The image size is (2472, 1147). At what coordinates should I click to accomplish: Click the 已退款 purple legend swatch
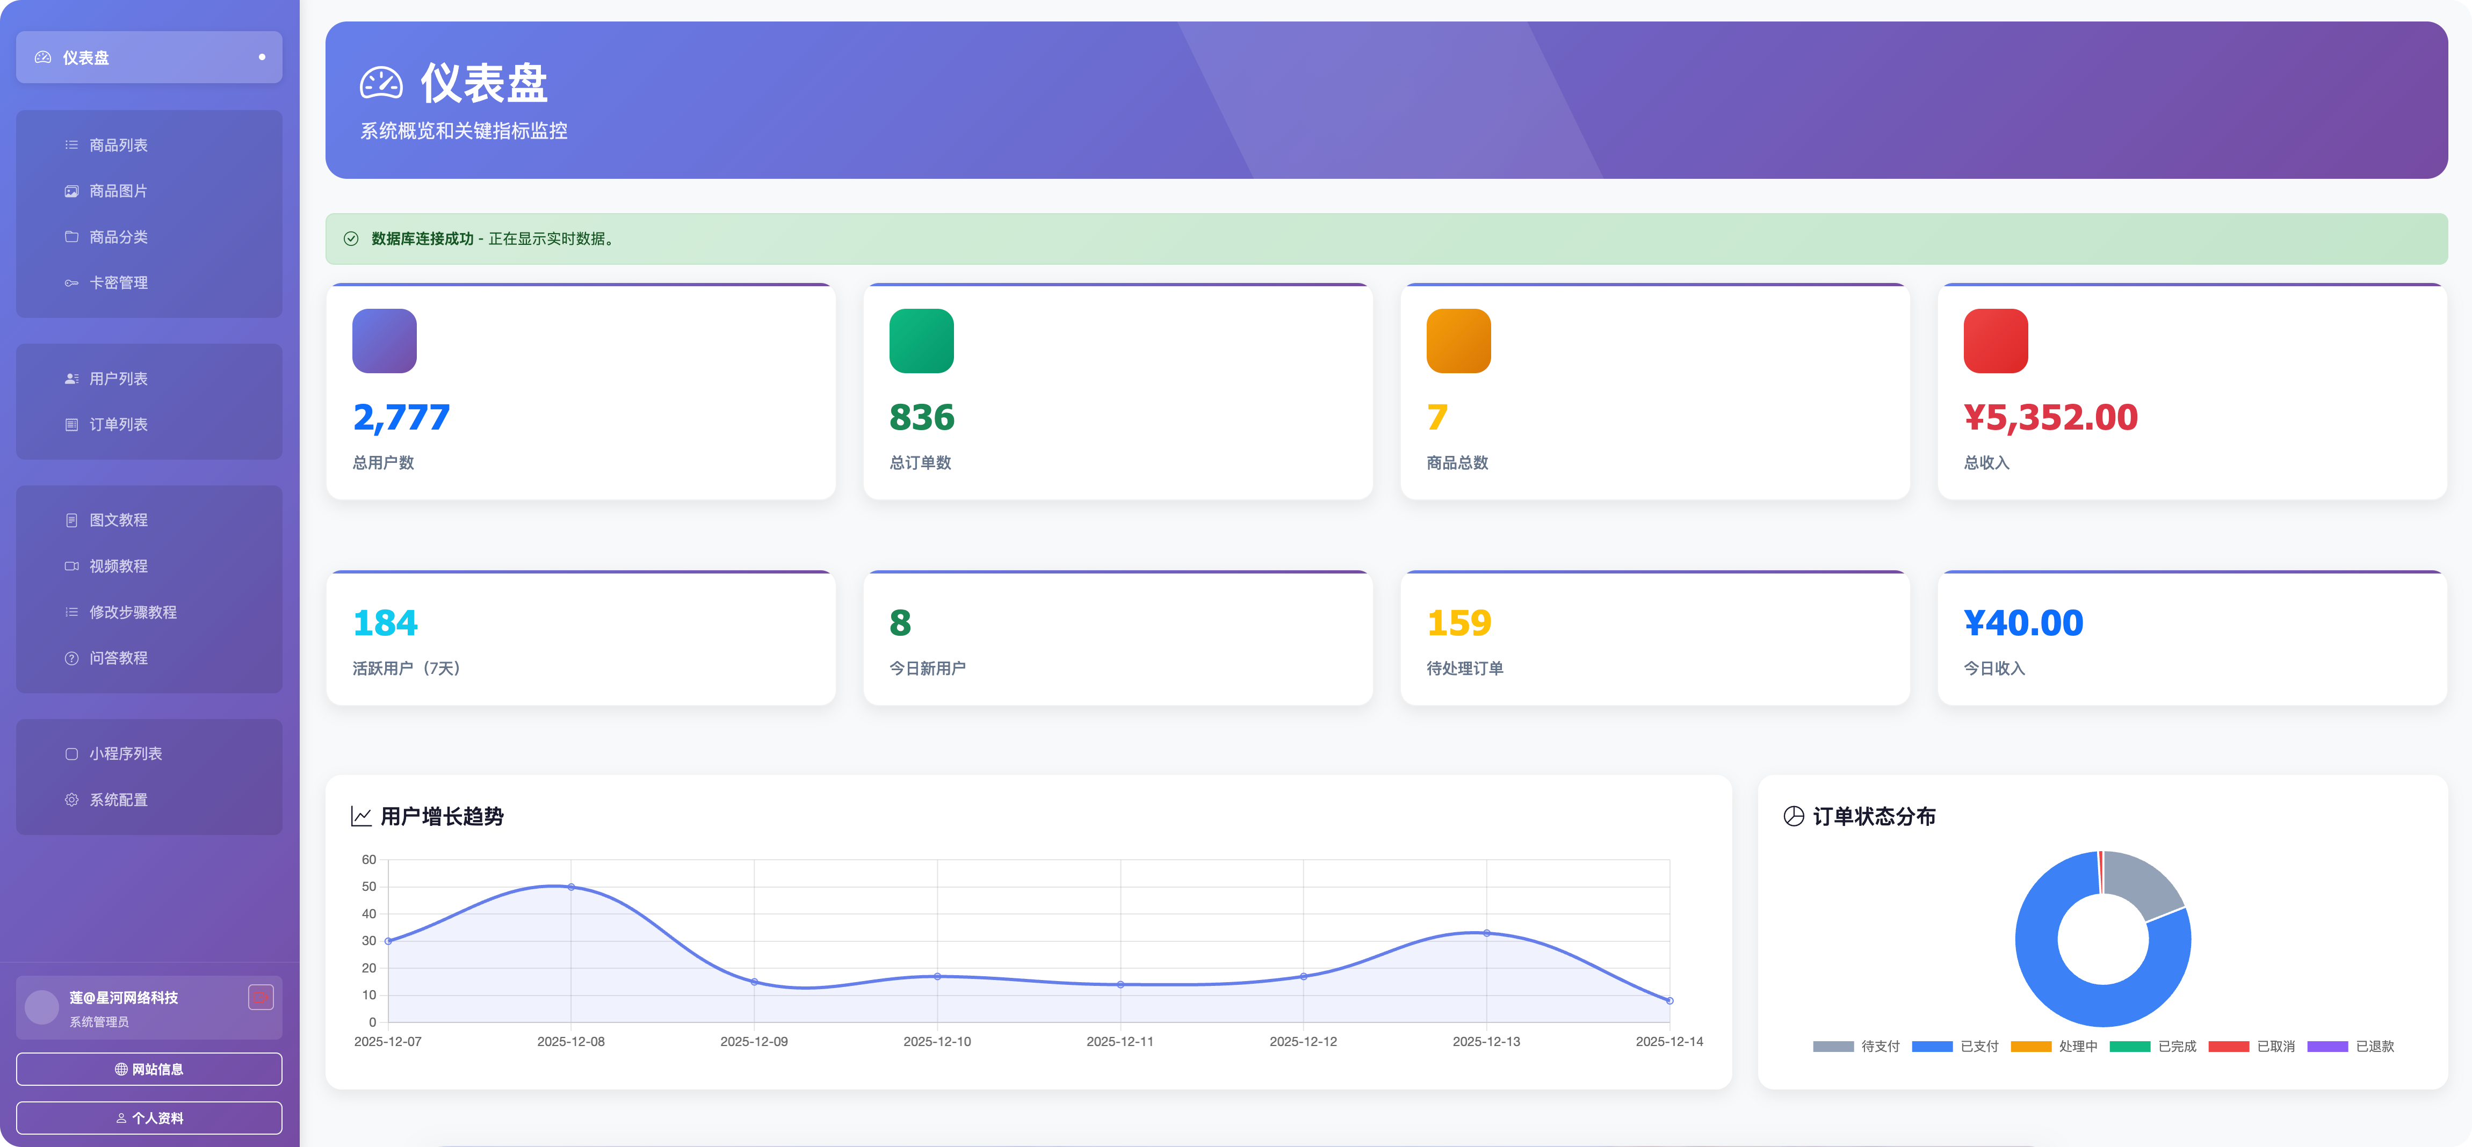2327,1046
